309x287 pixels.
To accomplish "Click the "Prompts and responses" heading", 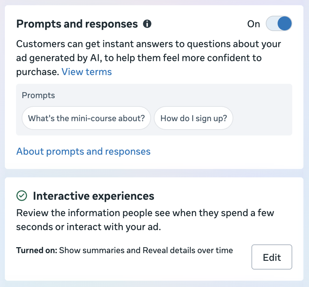I will pos(77,24).
